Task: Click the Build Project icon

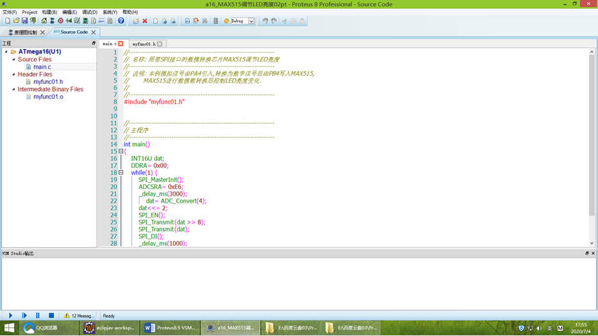Action: [x=188, y=21]
